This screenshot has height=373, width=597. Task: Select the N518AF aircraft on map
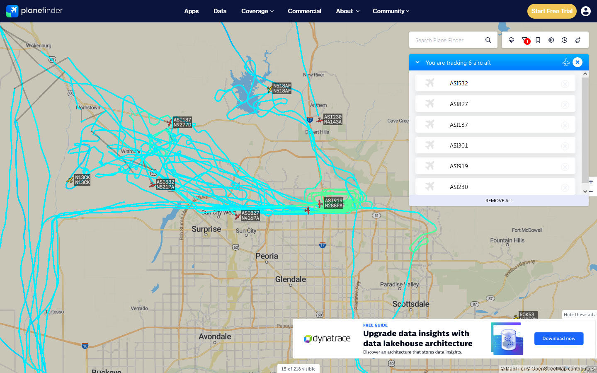[x=270, y=89]
